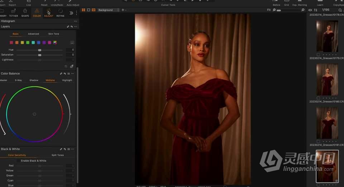Show more tool tabs double-chevron
The width and height of the screenshot is (344, 187).
(71, 13)
